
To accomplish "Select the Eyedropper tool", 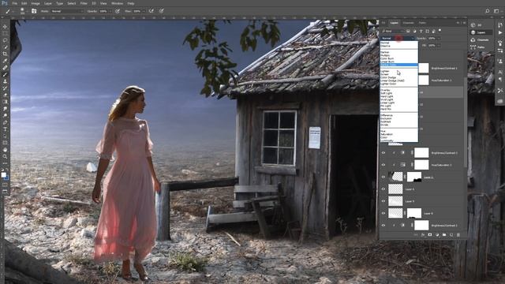I will point(5,61).
